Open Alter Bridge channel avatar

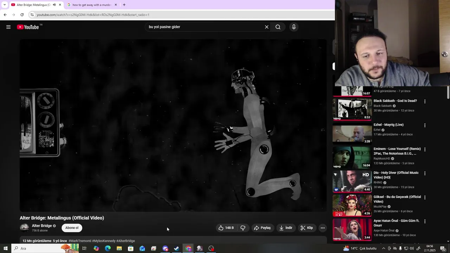tap(24, 228)
